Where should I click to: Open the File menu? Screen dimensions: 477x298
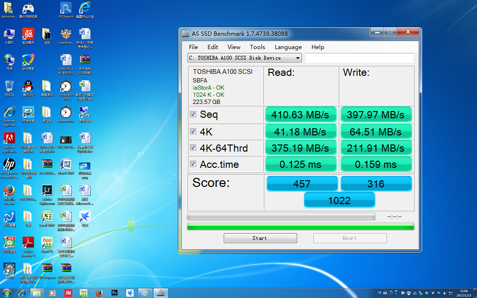point(193,47)
